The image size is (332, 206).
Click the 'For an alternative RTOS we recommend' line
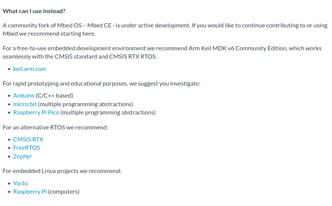55,128
